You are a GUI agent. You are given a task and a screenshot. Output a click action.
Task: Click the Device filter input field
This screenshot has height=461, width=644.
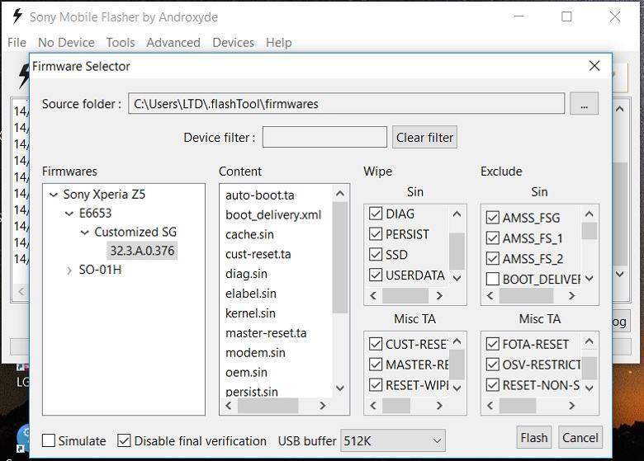click(x=324, y=137)
